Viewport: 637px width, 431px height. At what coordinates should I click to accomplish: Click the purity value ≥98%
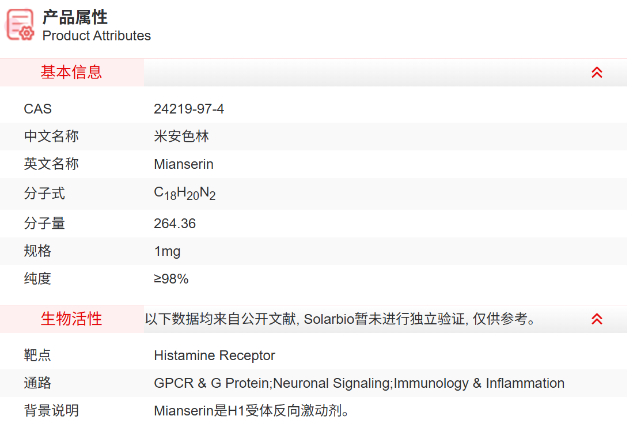pyautogui.click(x=171, y=279)
